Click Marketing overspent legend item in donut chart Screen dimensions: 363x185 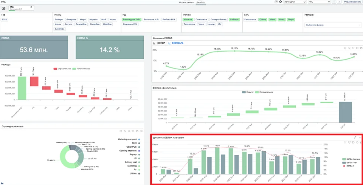(x=129, y=139)
